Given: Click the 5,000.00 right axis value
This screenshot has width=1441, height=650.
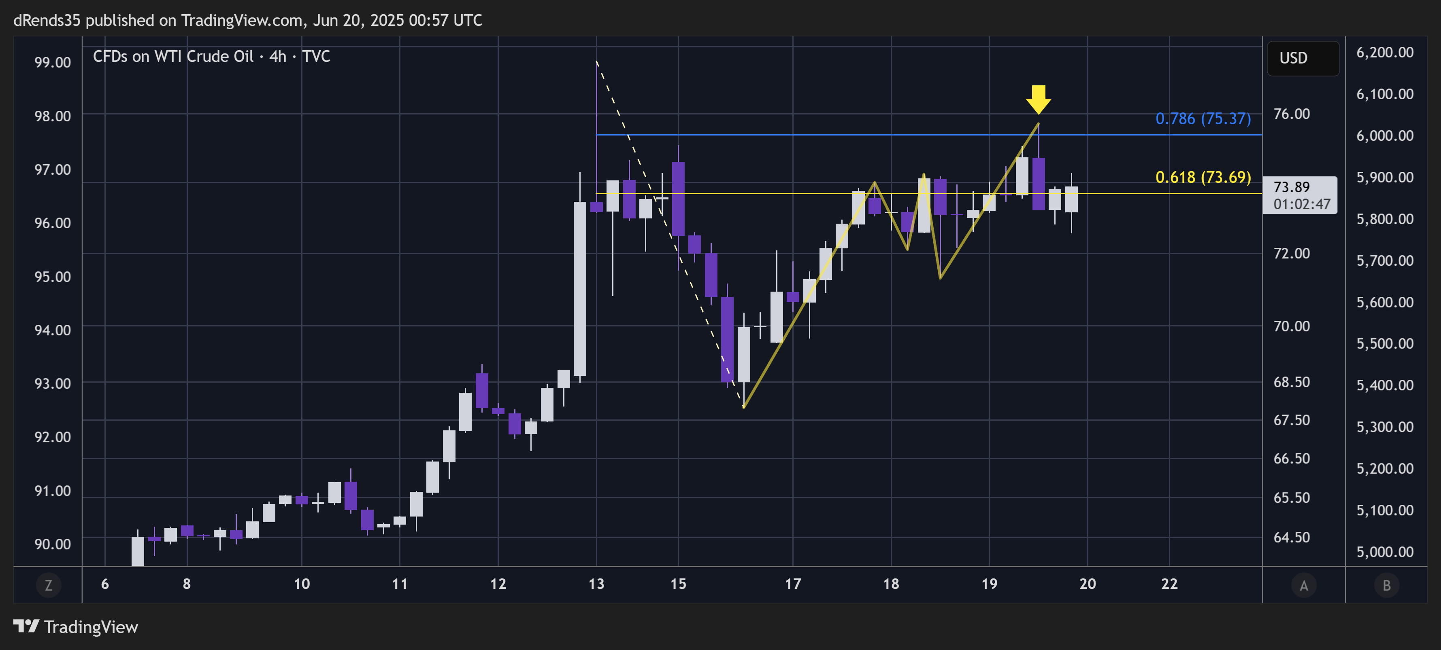Looking at the screenshot, I should [x=1384, y=552].
